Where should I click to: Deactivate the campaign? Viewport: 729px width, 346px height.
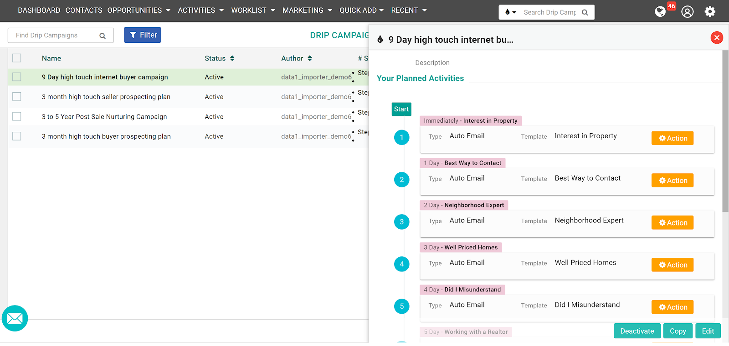[637, 331]
